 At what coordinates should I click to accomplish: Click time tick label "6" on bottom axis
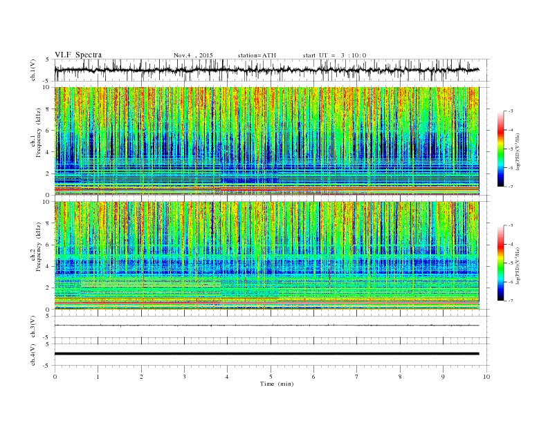[x=313, y=377]
